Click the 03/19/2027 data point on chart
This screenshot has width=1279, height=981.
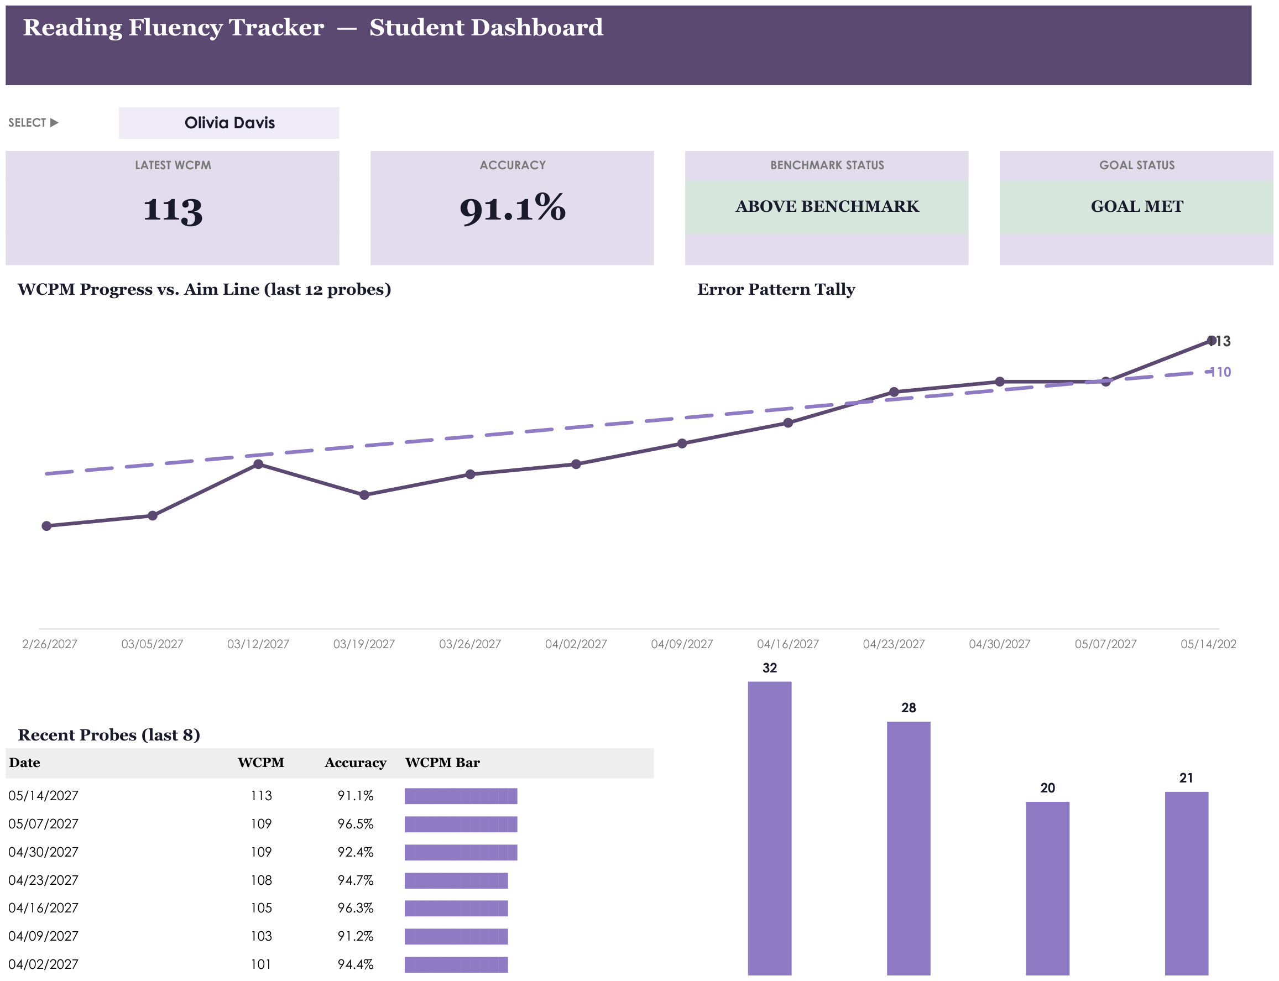coord(364,495)
